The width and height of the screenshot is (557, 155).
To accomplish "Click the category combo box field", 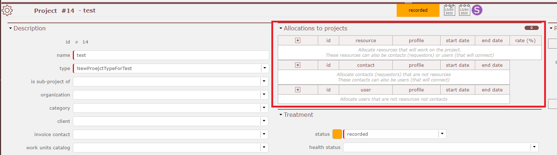I will click(x=167, y=108).
